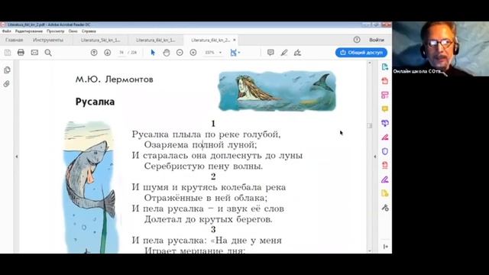Viewport: 489px width, 275px height.
Task: Click the vertical scrollbar up arrow
Action: tap(370, 63)
